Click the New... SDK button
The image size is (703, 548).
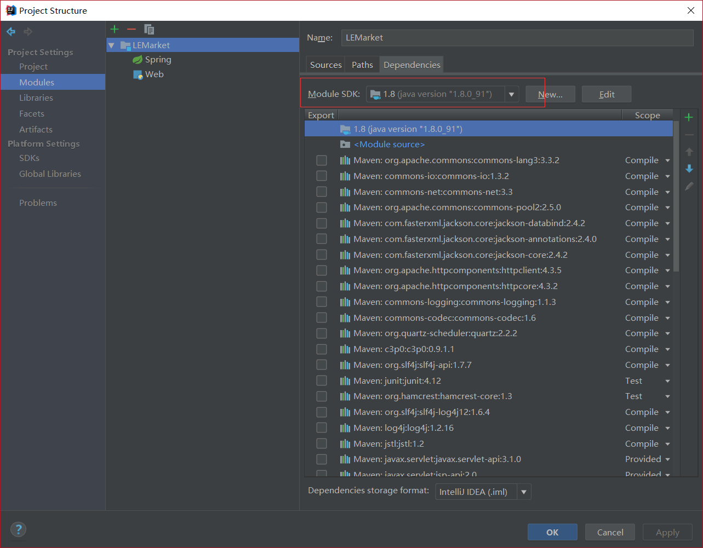point(550,94)
